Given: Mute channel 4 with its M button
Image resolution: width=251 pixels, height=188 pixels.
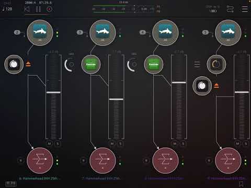Looking at the screenshot, I should (x=175, y=144).
